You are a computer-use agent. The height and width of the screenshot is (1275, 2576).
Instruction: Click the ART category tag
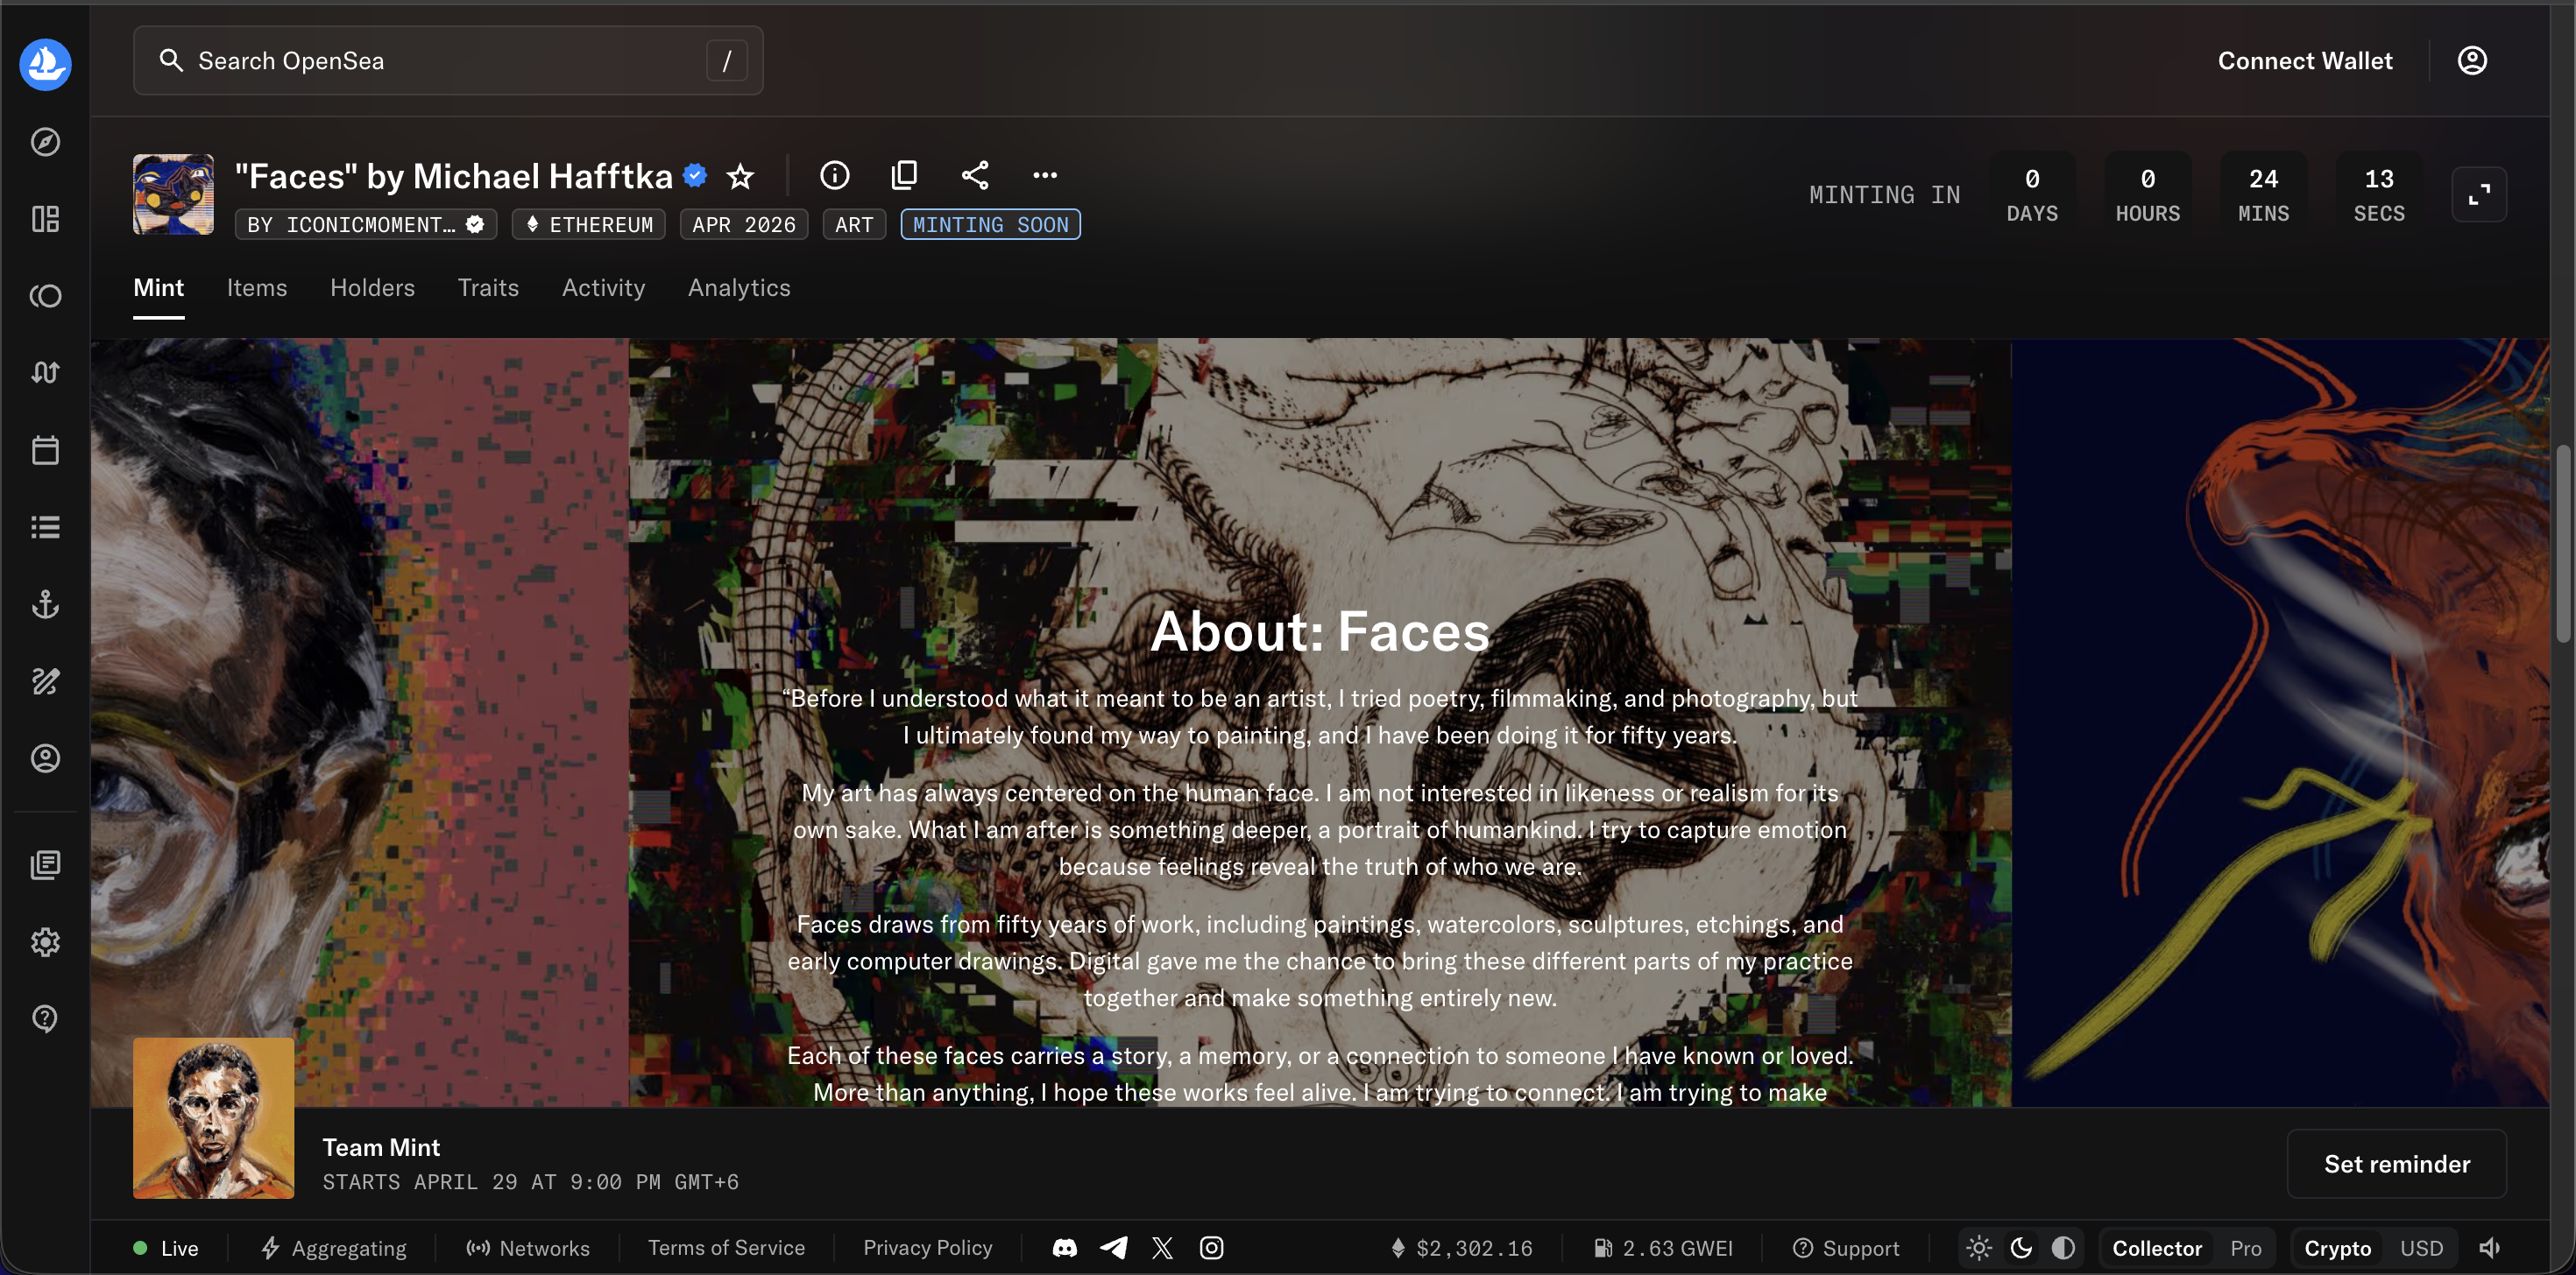click(854, 225)
